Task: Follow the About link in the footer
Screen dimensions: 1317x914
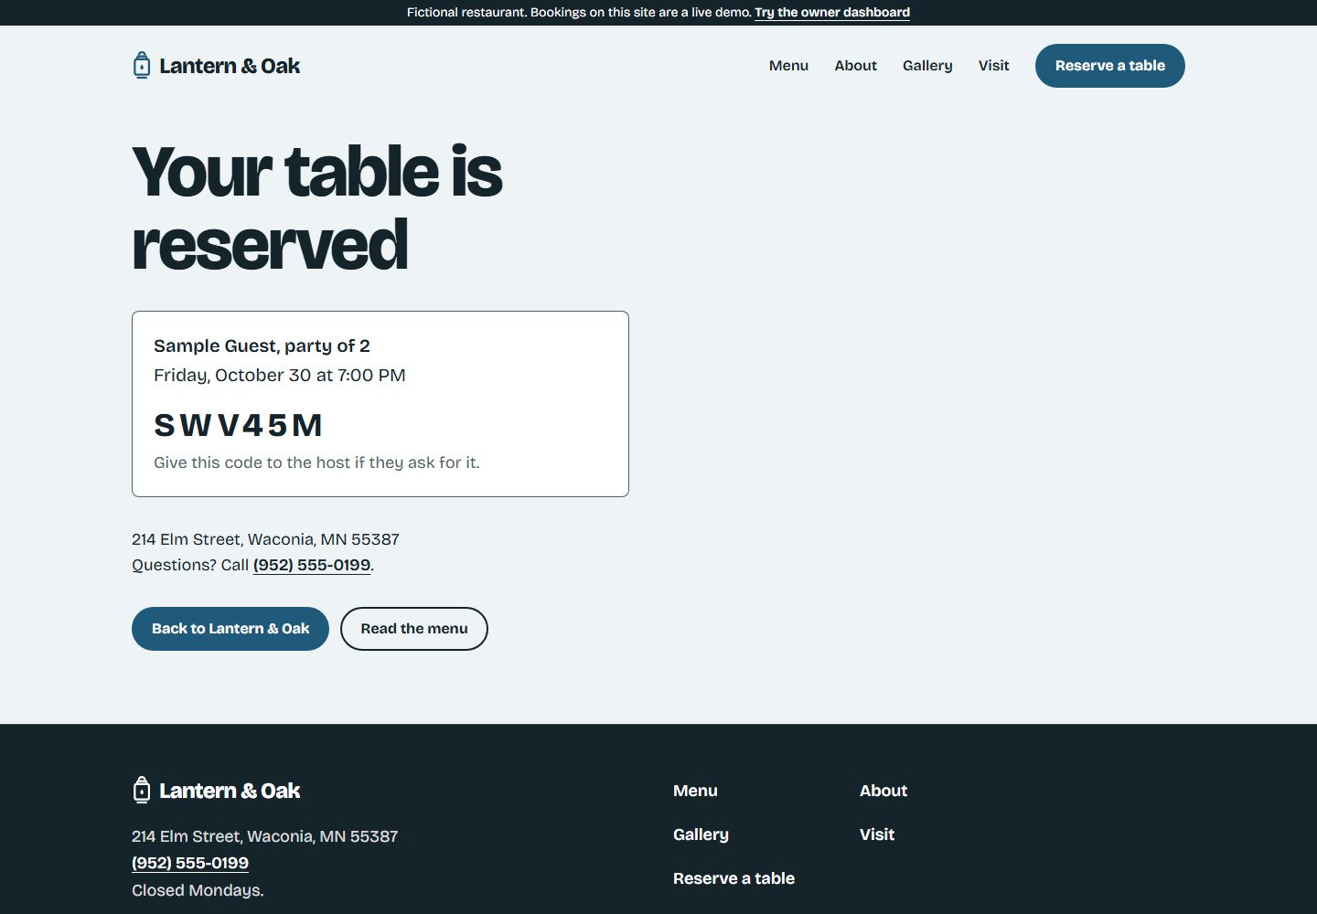Action: [883, 791]
